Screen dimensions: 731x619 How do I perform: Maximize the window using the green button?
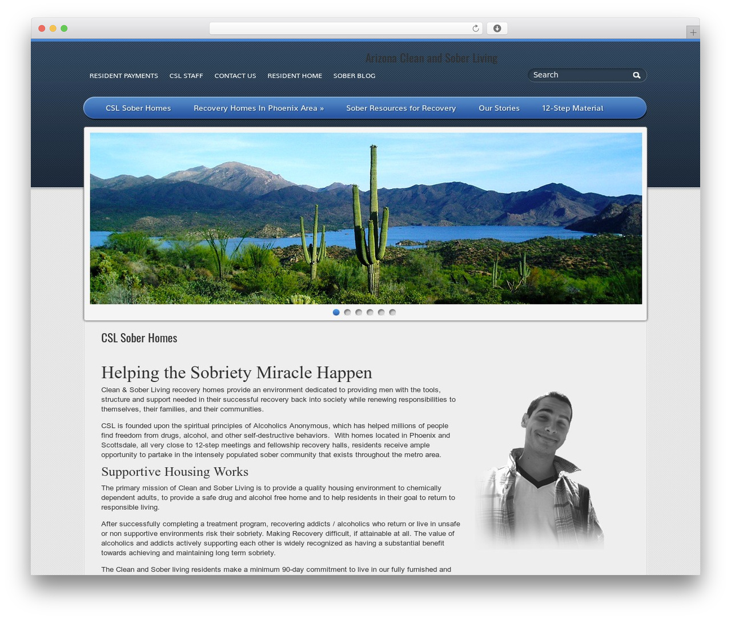[x=64, y=29]
